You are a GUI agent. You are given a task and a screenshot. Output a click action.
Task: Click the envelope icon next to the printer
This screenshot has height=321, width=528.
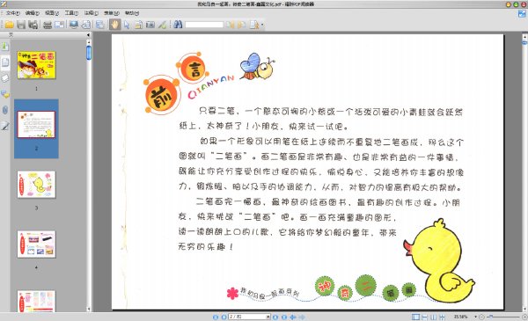pyautogui.click(x=59, y=25)
